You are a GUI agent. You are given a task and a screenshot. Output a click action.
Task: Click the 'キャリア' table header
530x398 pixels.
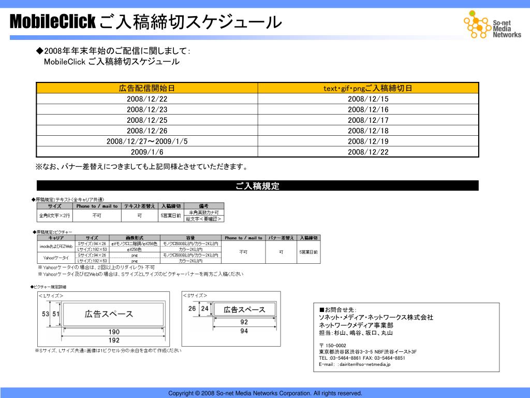[56, 238]
